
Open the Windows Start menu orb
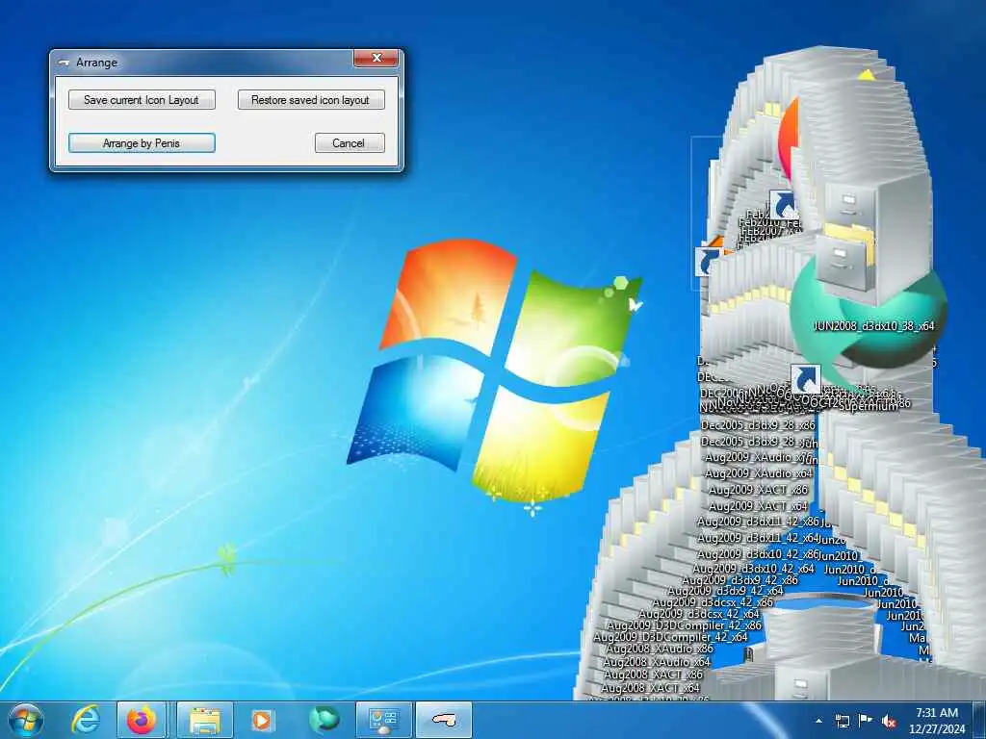pos(26,720)
